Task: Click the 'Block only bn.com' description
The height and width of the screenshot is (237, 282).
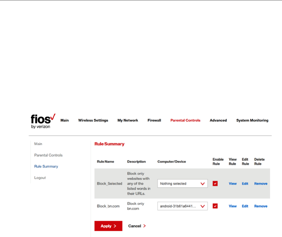Action: click(136, 206)
